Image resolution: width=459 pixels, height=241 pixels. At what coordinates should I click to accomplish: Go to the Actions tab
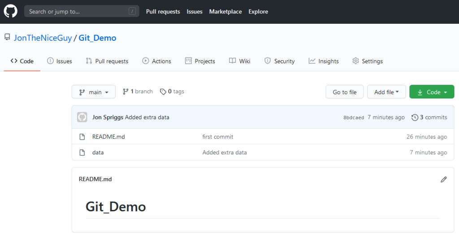156,61
